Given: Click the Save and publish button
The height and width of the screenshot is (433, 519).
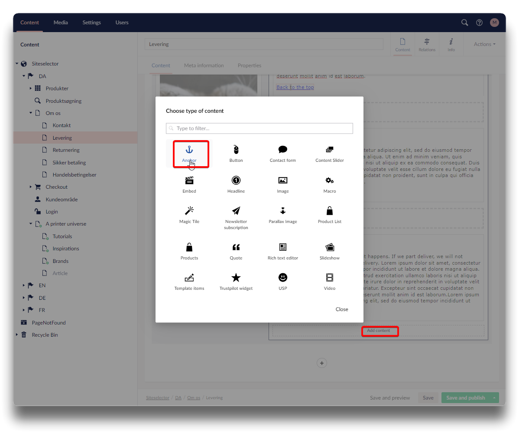Looking at the screenshot, I should click(x=465, y=398).
